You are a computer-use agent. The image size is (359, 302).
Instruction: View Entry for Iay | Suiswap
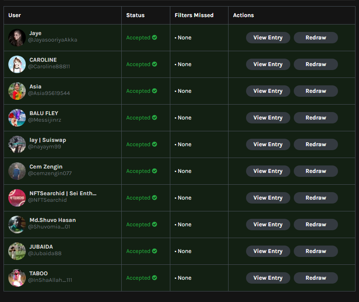[268, 144]
